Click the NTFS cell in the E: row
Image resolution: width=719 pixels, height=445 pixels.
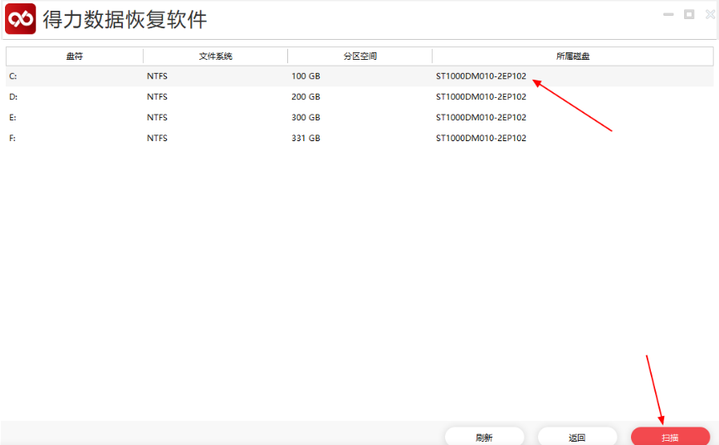[x=157, y=118]
